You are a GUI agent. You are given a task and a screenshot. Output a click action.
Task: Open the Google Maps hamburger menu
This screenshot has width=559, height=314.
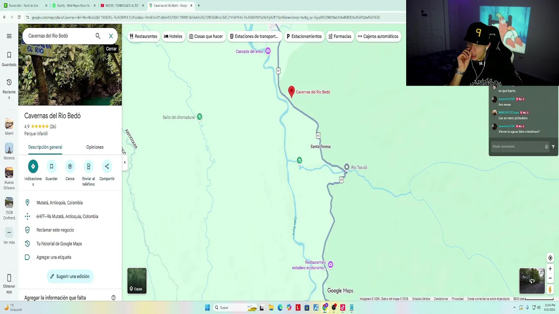click(9, 36)
